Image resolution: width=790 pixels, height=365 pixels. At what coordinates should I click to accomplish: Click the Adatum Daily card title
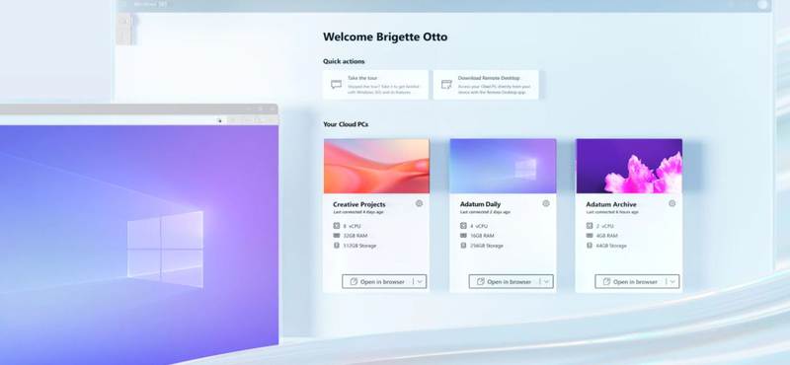click(480, 204)
